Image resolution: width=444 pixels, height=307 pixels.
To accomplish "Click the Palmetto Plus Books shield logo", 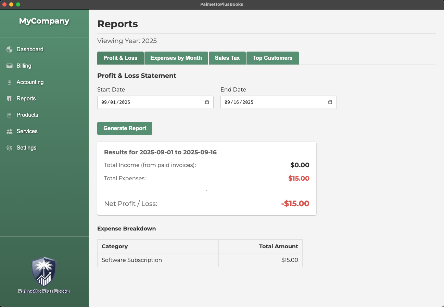I will pos(44,272).
